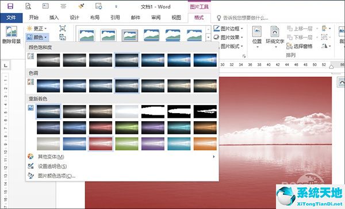Image resolution: width=345 pixels, height=209 pixels.
Task: Select the dark purple recolor swatch
Action: point(153,127)
